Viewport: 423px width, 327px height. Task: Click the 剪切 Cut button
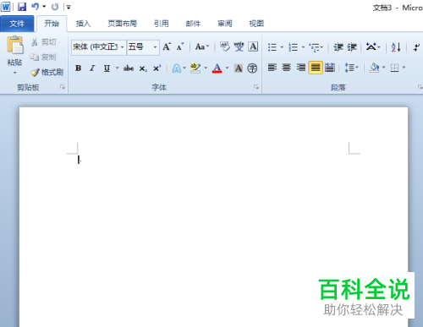pos(44,42)
